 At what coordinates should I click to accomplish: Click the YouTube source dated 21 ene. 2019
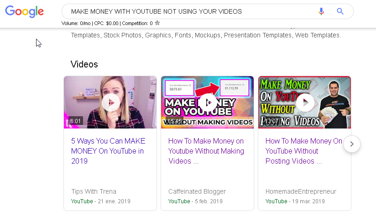click(82, 201)
